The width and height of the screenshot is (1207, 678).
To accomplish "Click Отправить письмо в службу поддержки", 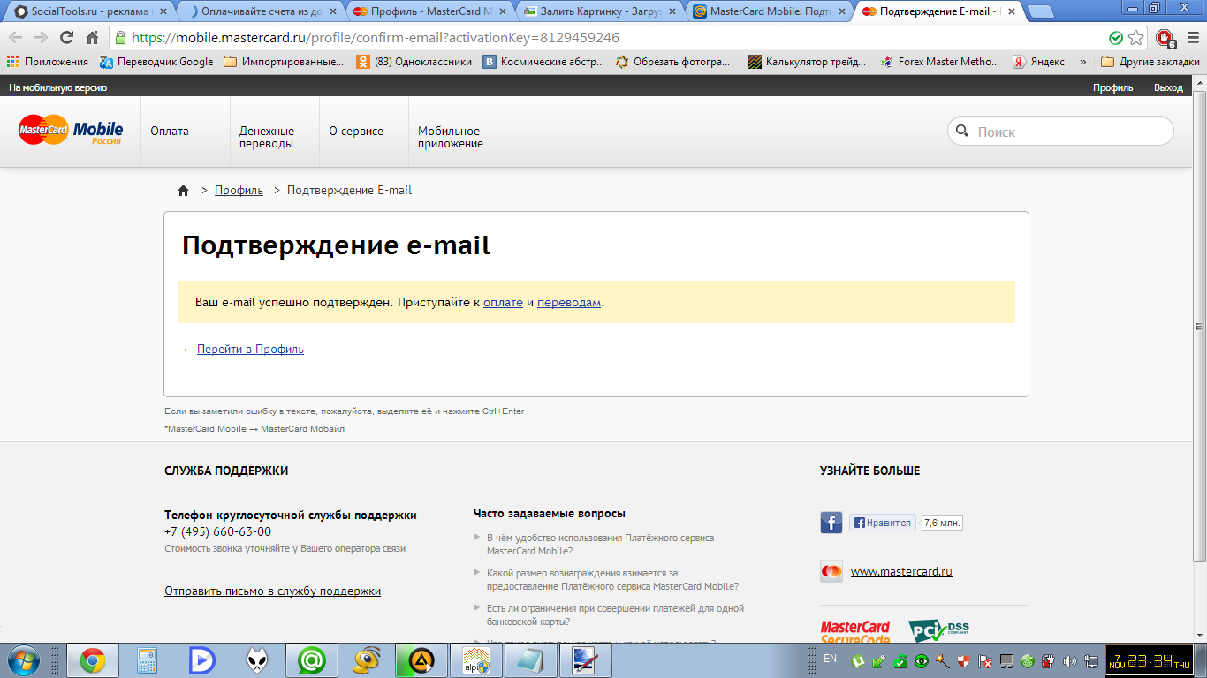I will (x=272, y=591).
